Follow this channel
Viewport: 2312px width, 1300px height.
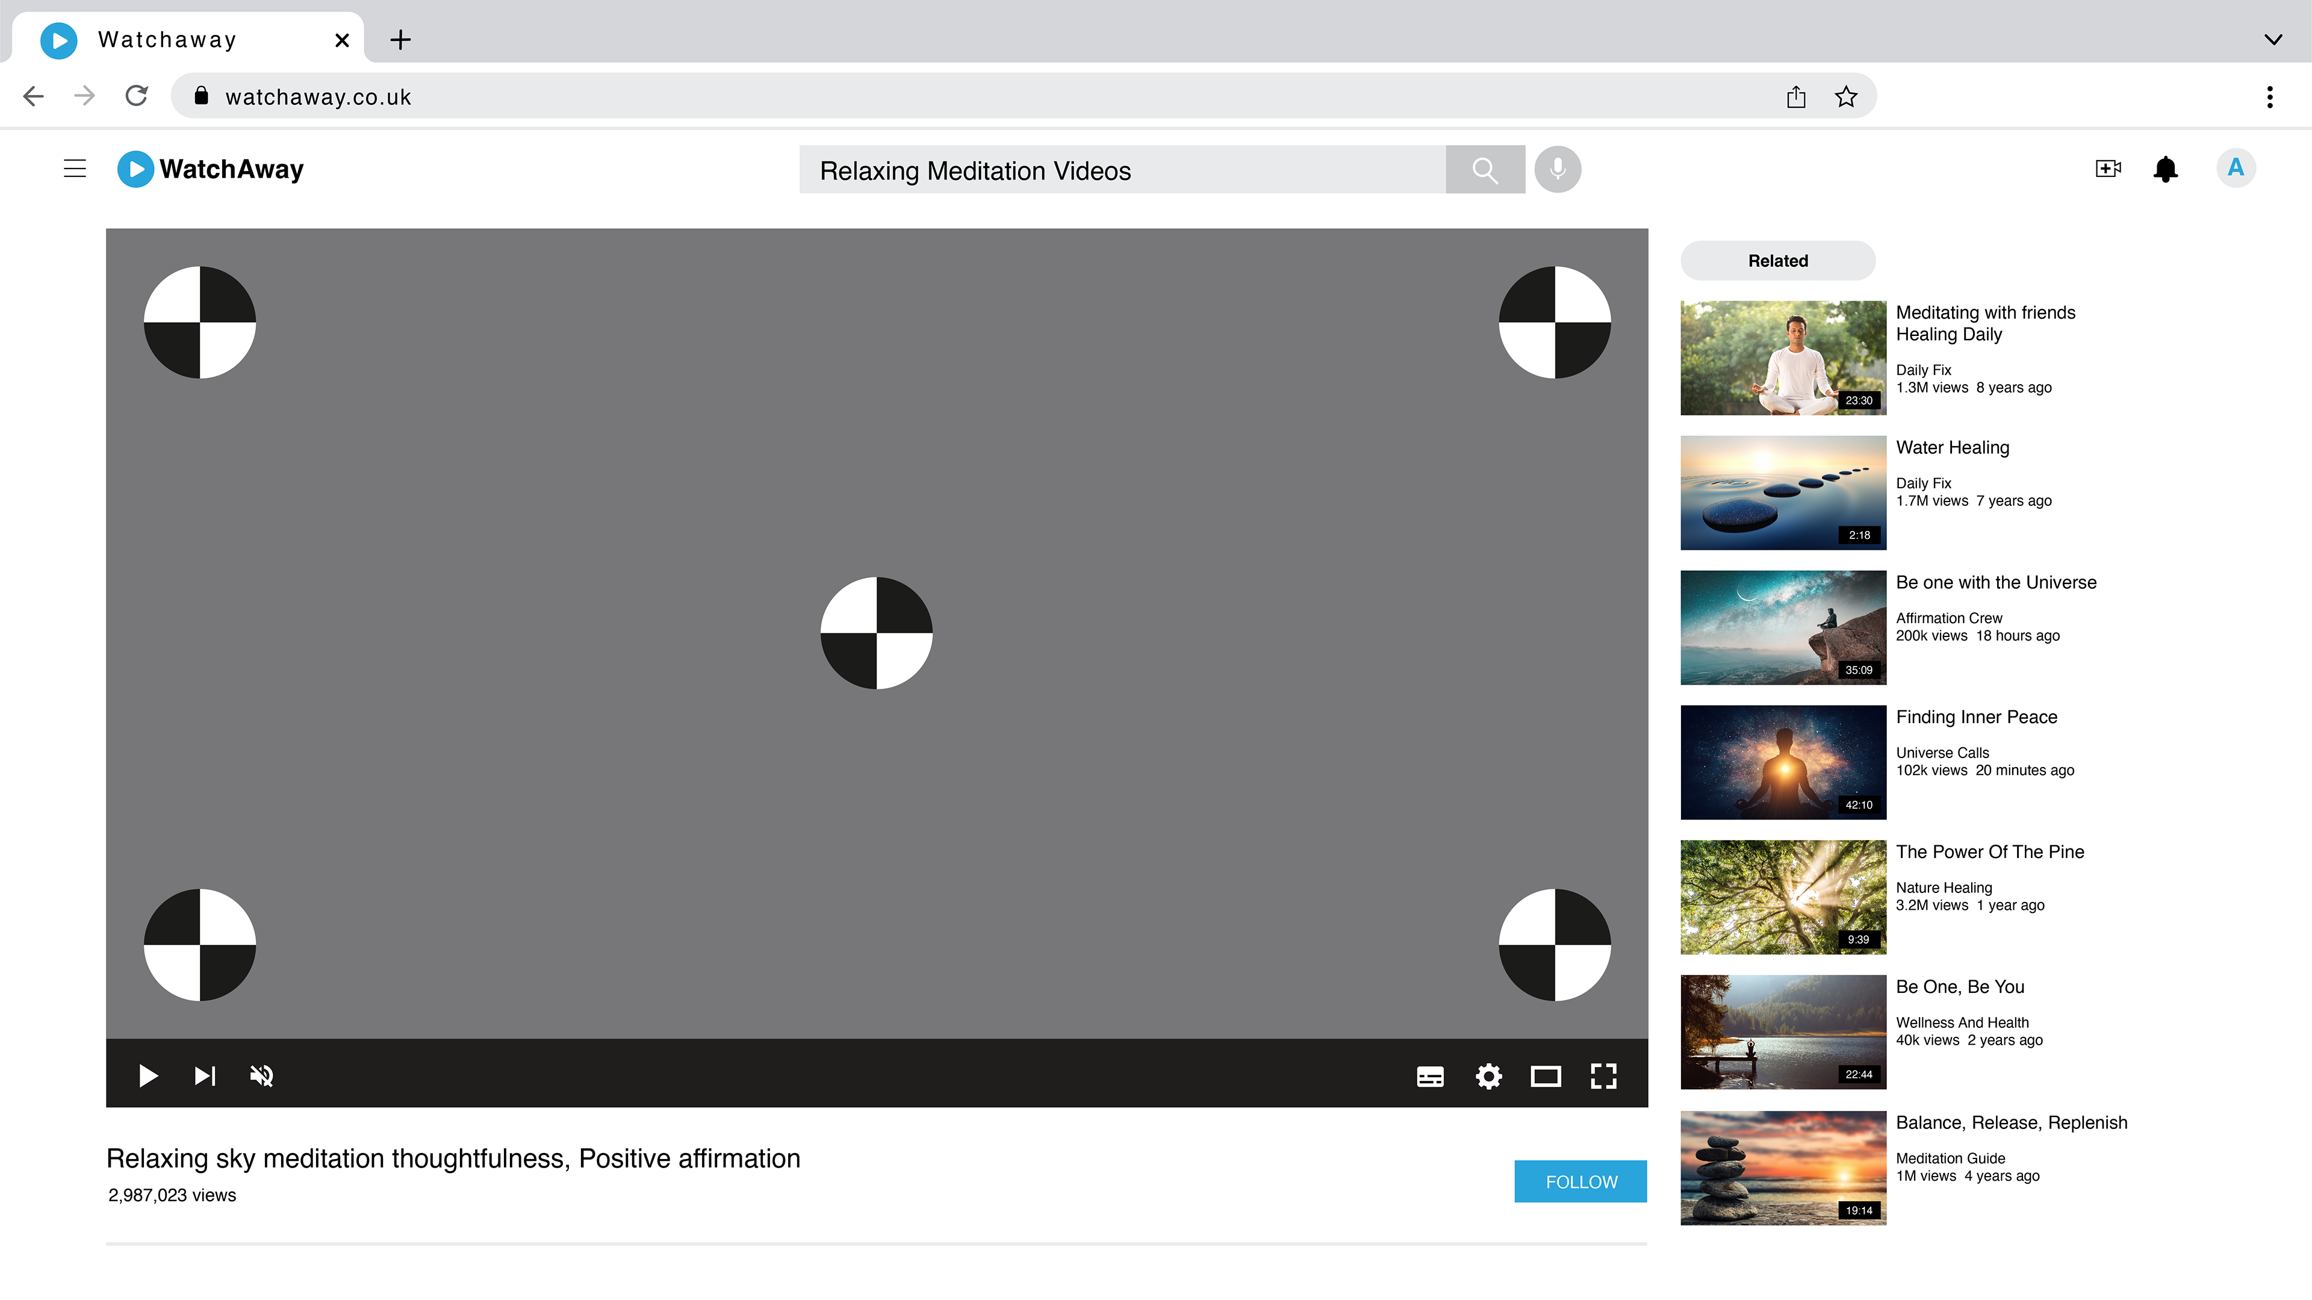click(1580, 1181)
